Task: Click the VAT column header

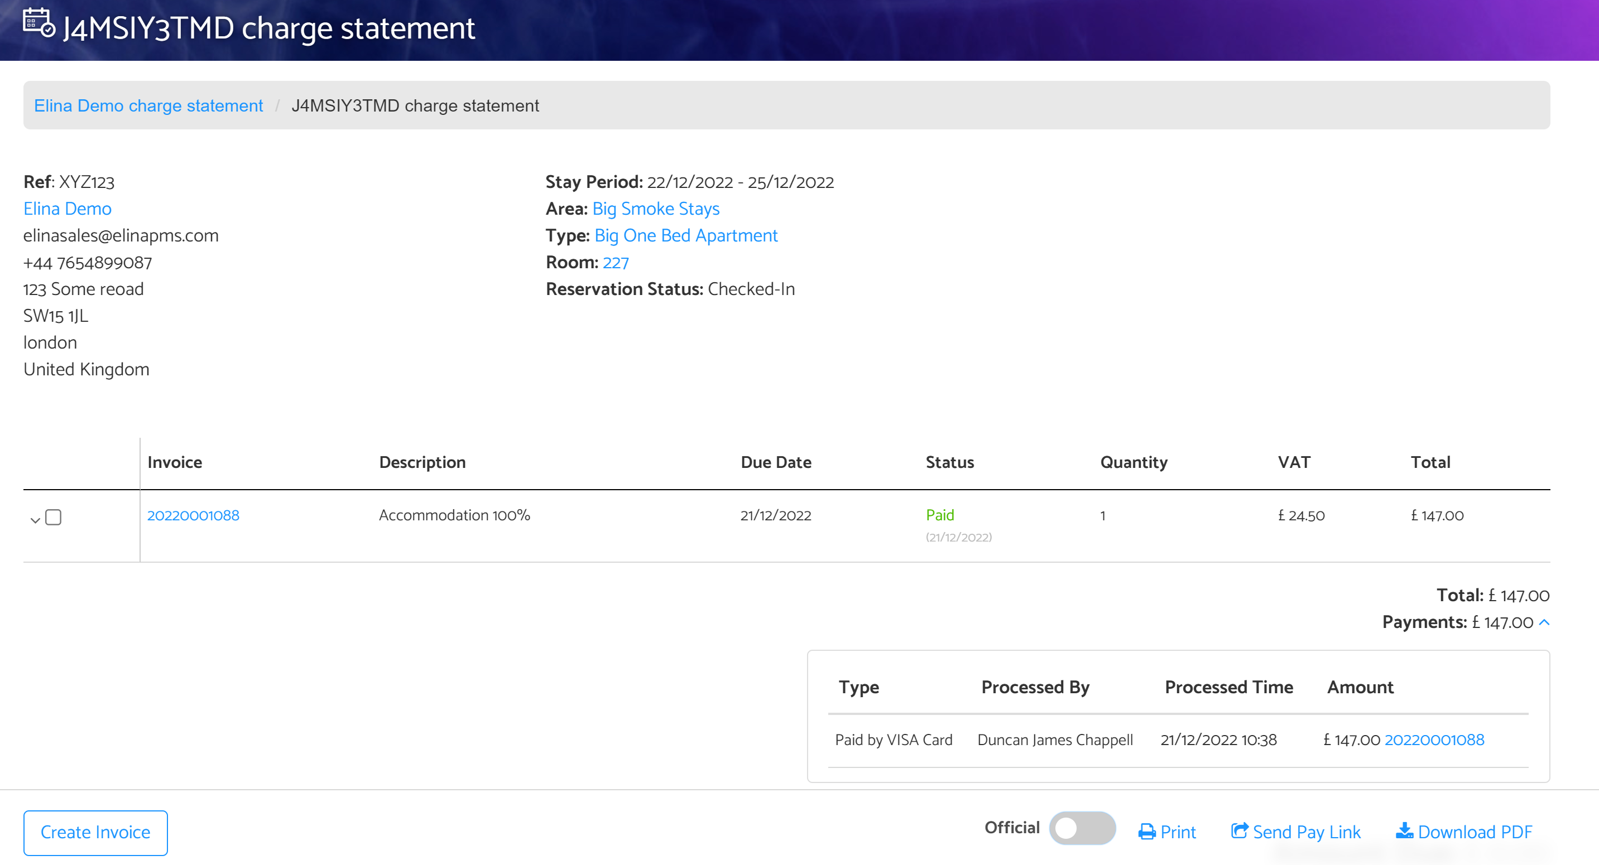Action: pyautogui.click(x=1294, y=462)
